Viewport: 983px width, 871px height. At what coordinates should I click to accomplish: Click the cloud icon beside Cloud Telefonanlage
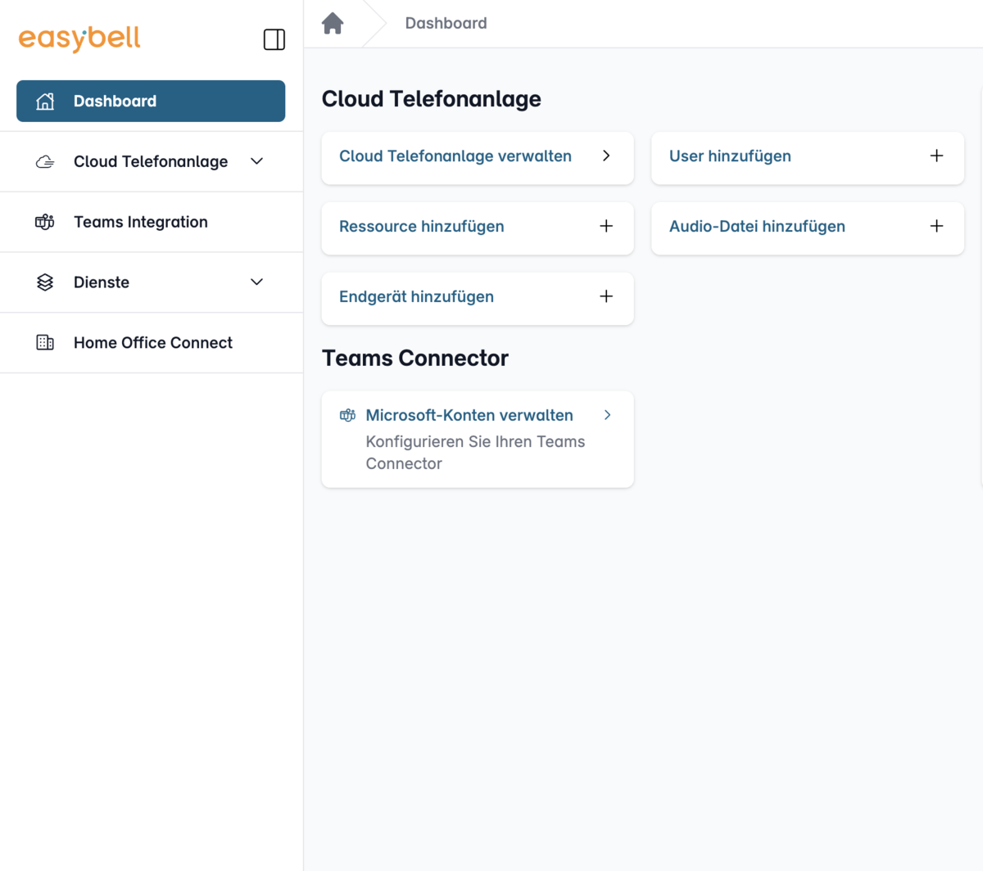pyautogui.click(x=45, y=161)
